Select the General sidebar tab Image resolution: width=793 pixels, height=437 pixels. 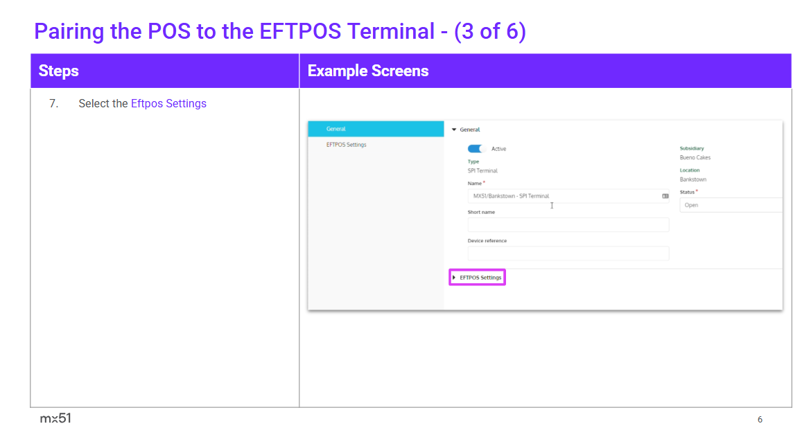(x=376, y=129)
